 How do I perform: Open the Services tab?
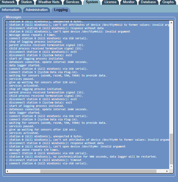pos(72,2)
